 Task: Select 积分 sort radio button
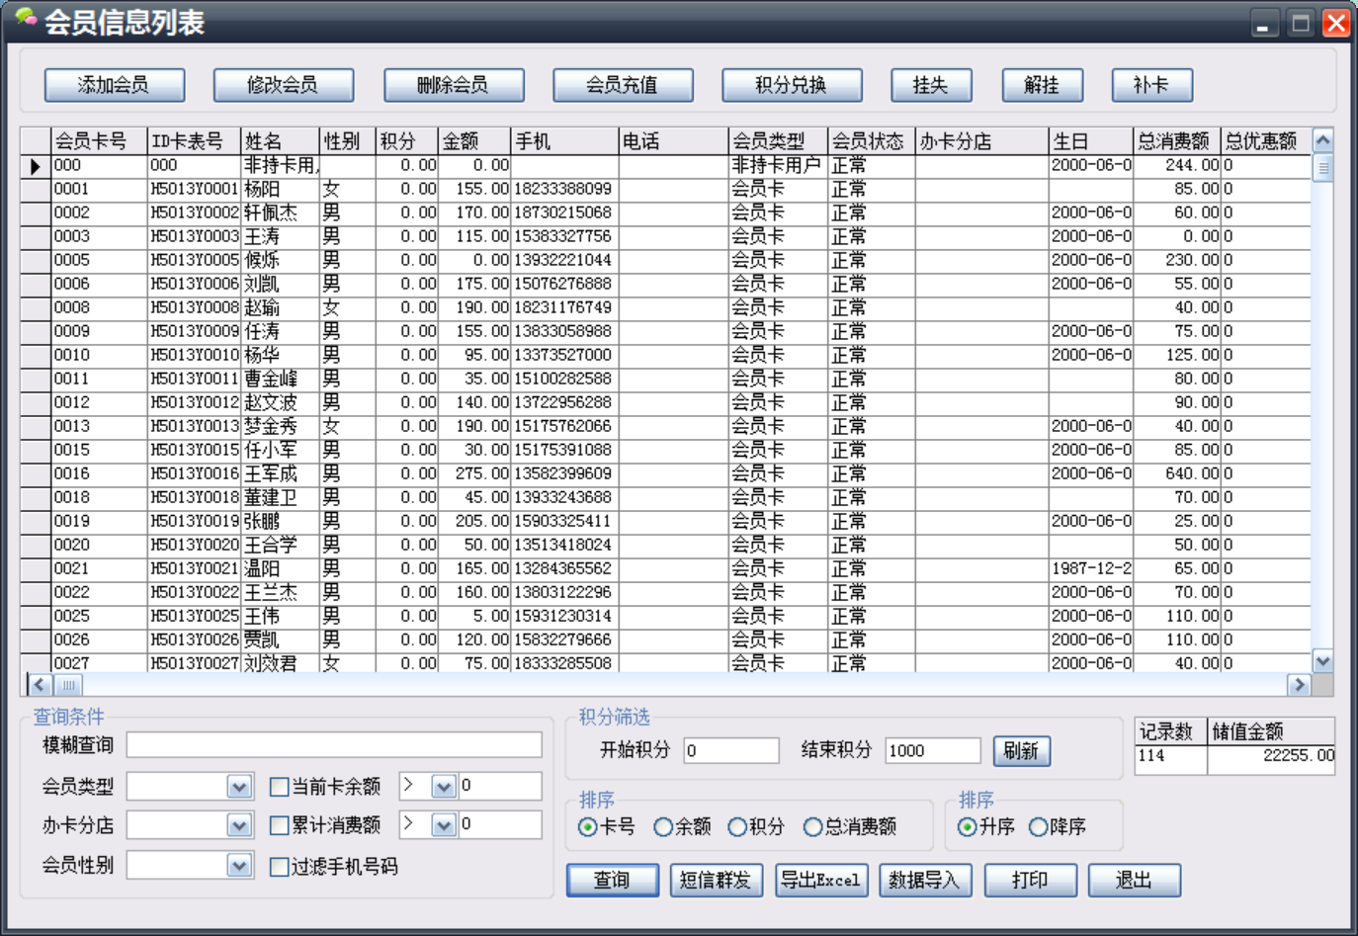(737, 827)
